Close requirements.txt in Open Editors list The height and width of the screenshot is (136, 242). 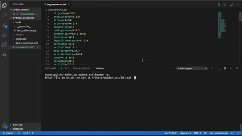[x=14, y=14]
